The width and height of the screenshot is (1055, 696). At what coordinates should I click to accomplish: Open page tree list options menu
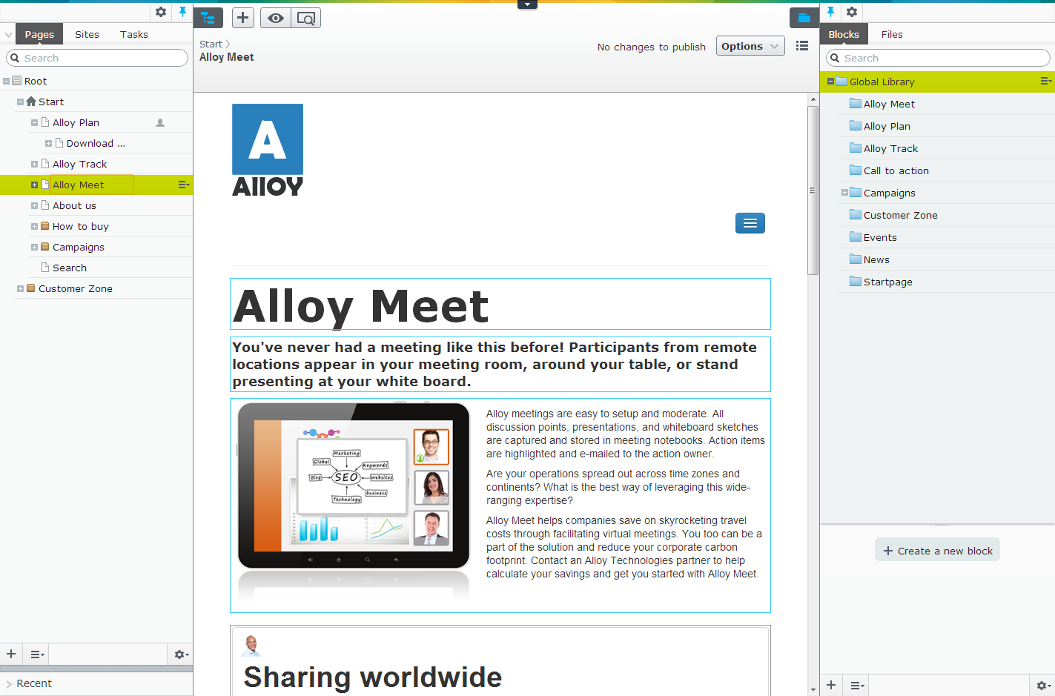(x=37, y=654)
